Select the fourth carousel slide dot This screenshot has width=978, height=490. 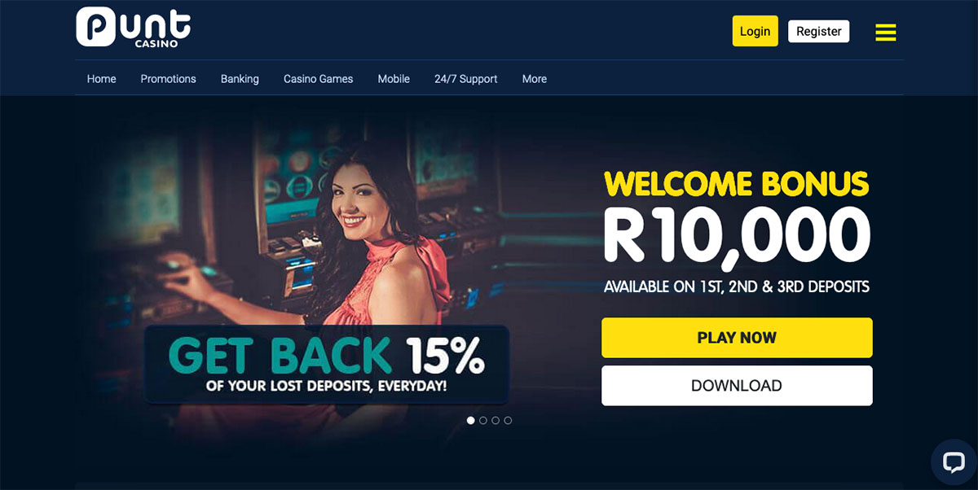pos(508,421)
